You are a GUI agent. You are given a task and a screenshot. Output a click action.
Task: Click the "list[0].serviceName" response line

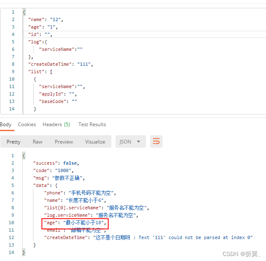(97, 208)
